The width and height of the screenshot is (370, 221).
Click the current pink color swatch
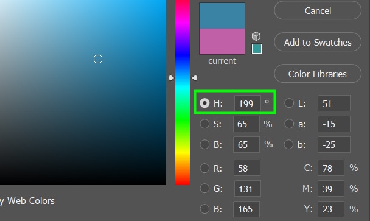pyautogui.click(x=222, y=41)
